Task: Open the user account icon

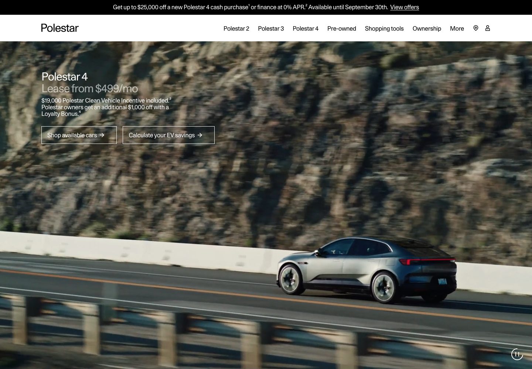Action: [x=488, y=28]
